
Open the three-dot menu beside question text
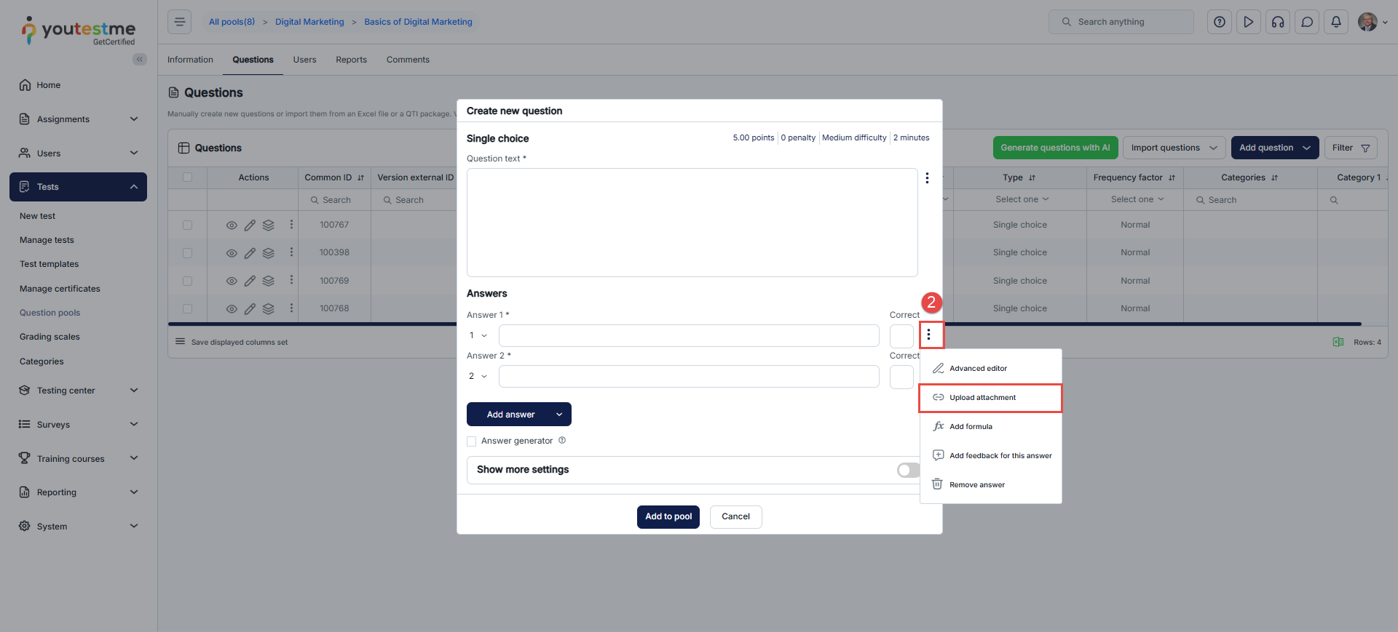point(927,178)
